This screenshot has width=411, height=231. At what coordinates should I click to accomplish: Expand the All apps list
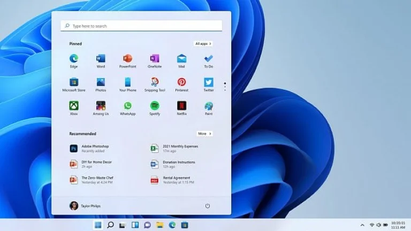(203, 44)
